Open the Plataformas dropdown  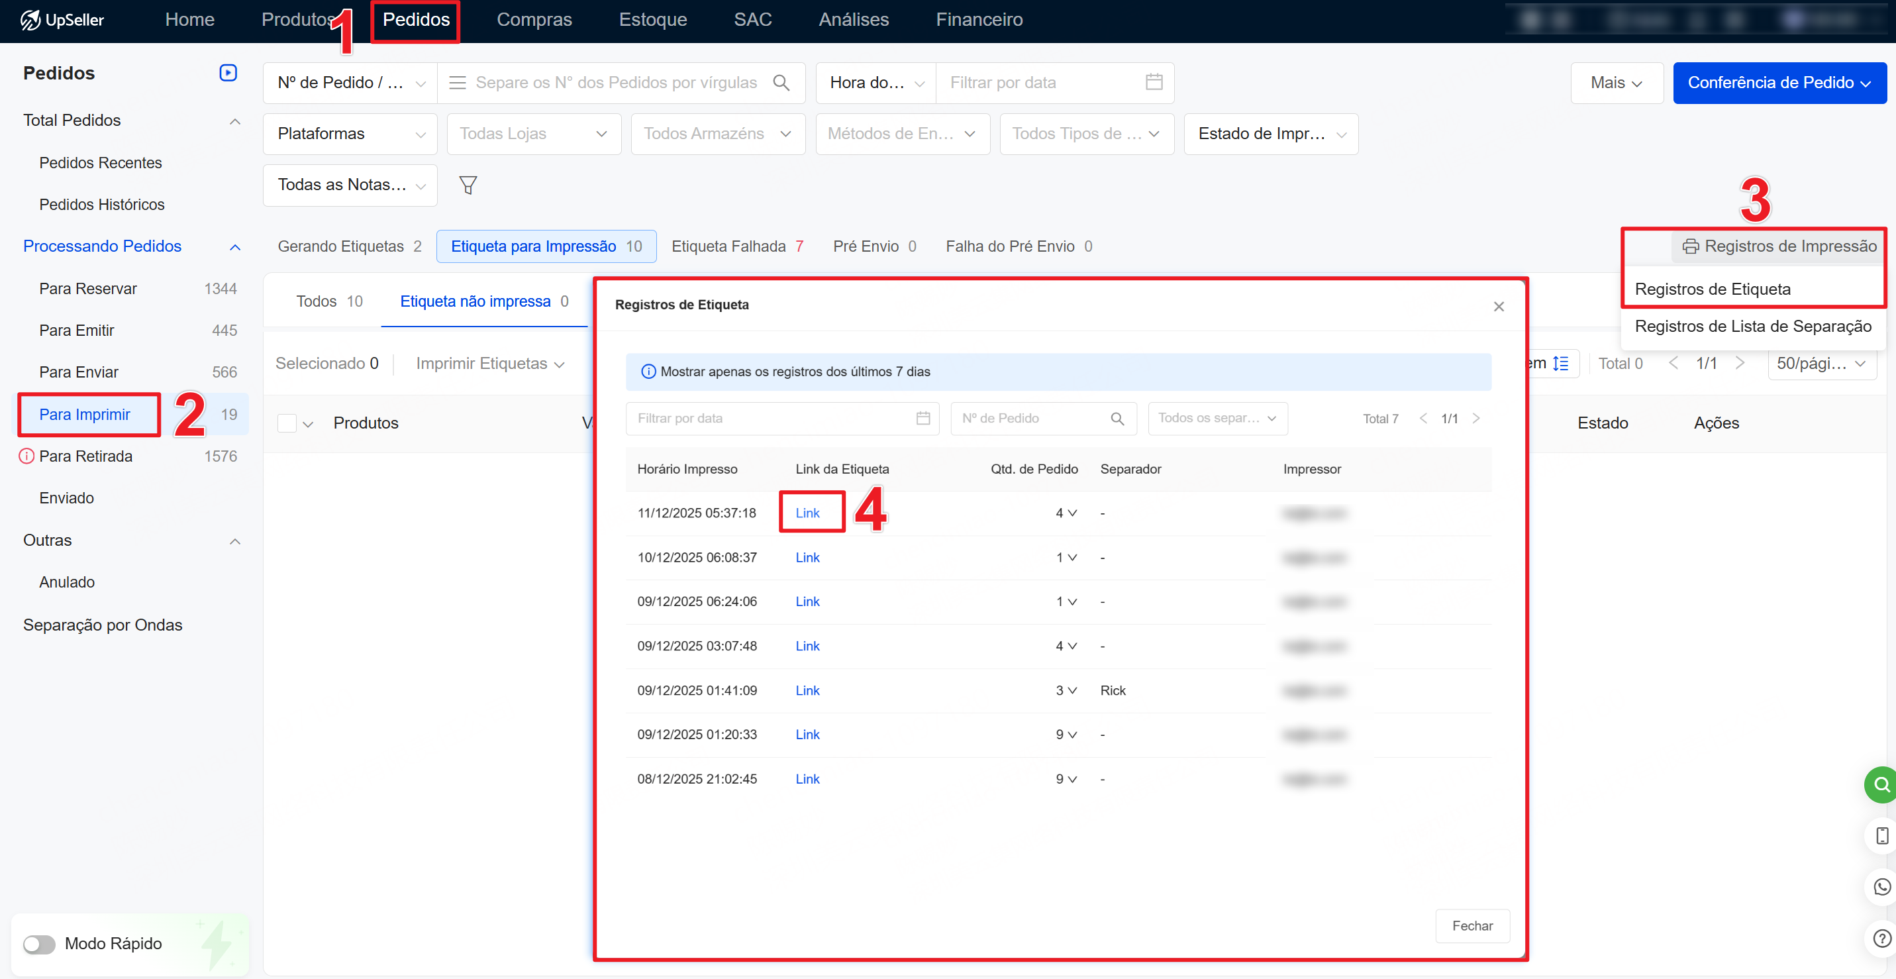coord(350,134)
